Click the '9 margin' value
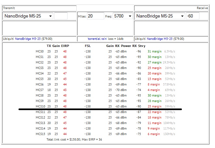The image size is (215, 148). pyautogui.click(x=154, y=129)
